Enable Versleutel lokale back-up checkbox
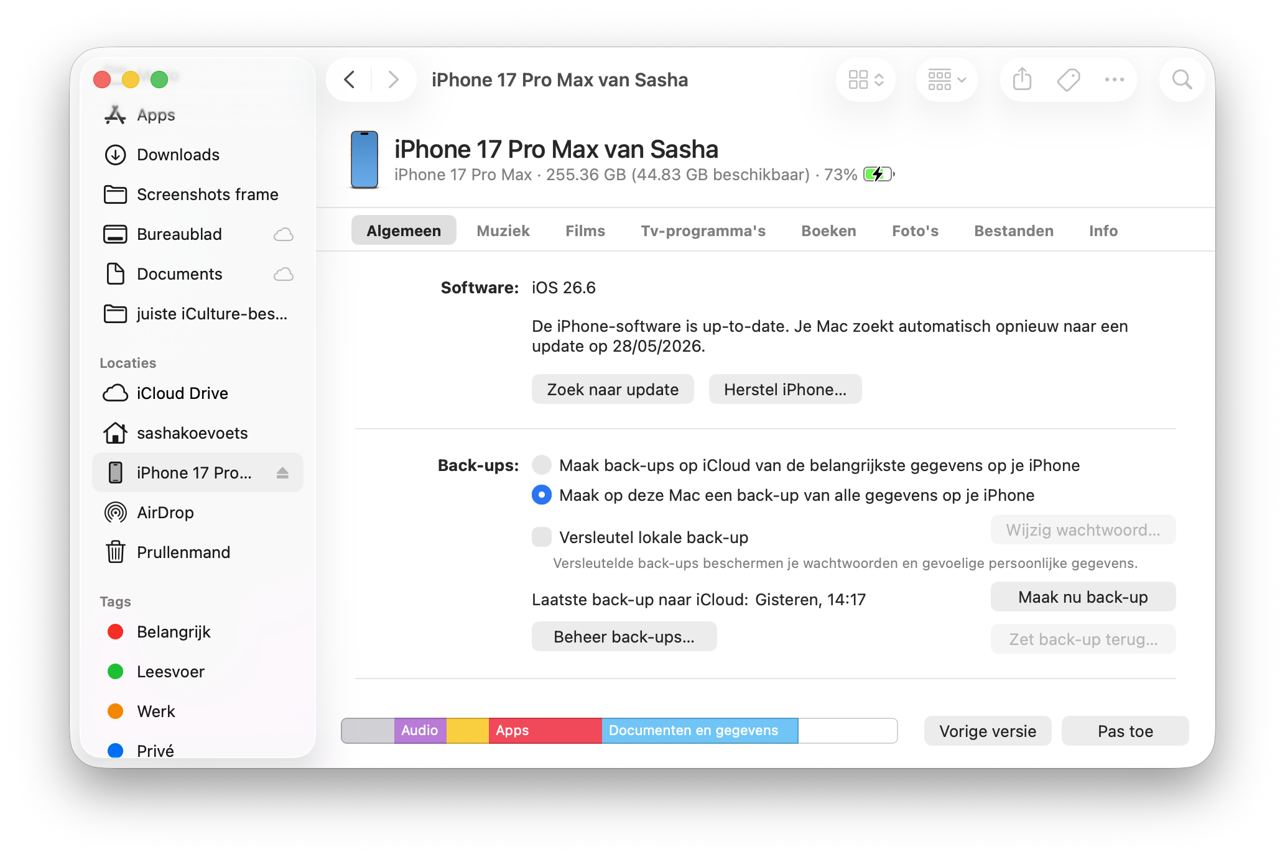 (542, 537)
